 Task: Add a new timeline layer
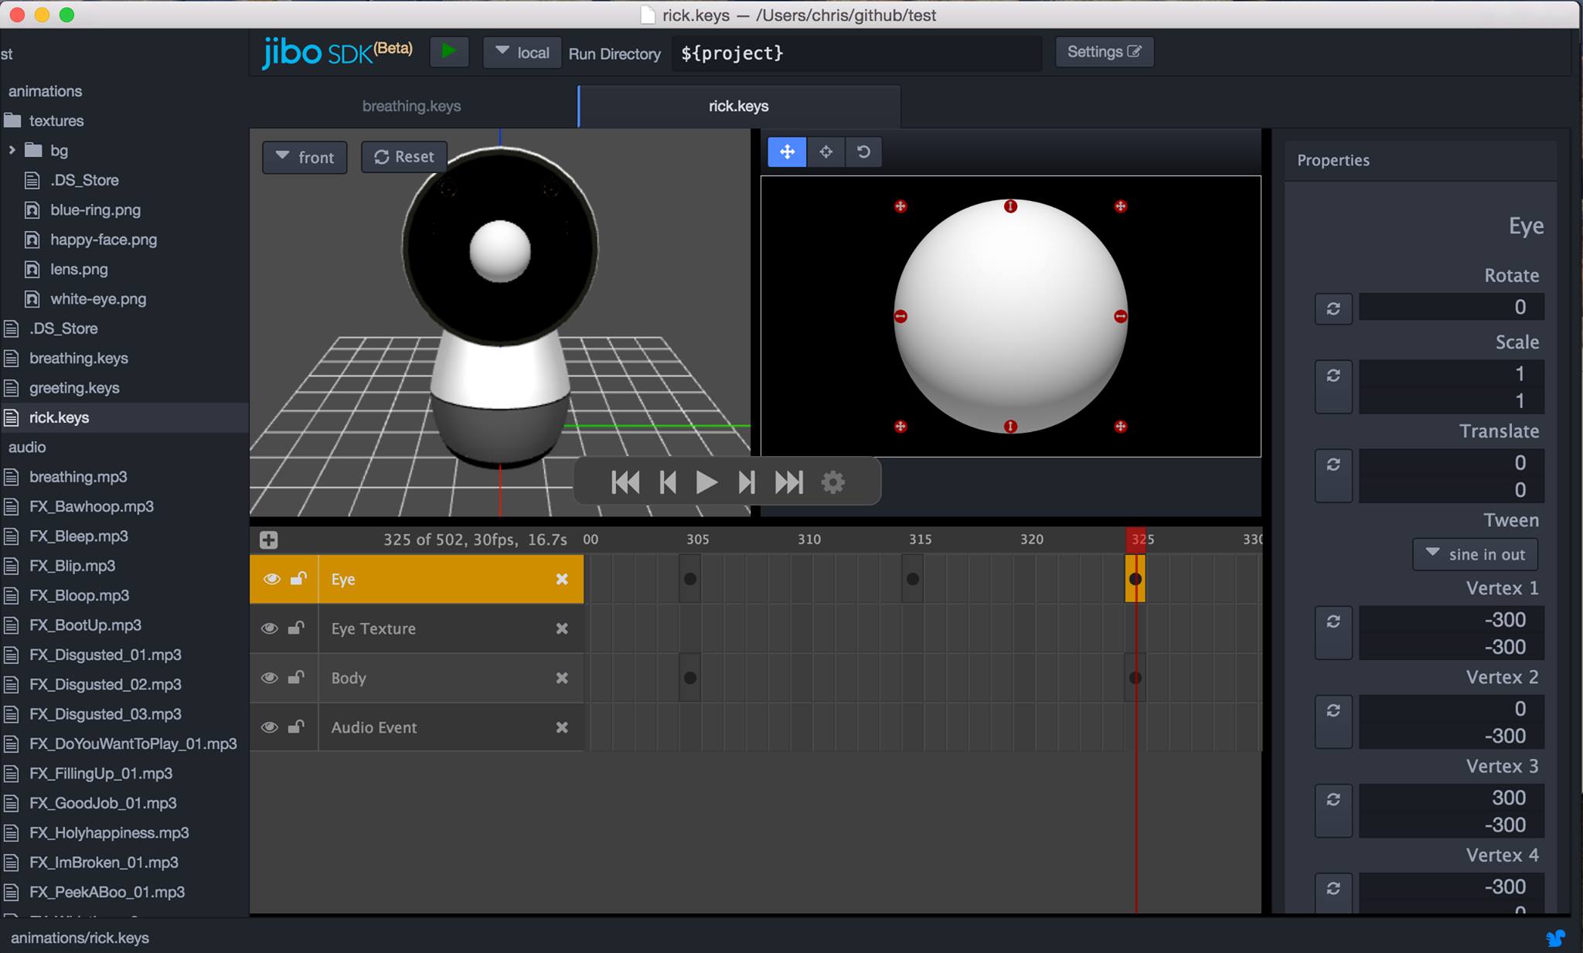[268, 539]
